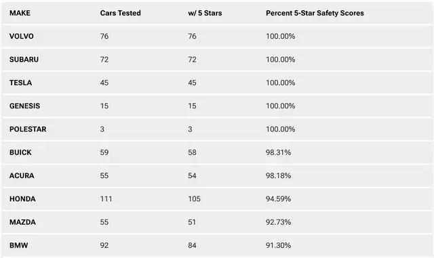Select the ACURA make cell
Screen dimensions: 434x258
tap(22, 175)
